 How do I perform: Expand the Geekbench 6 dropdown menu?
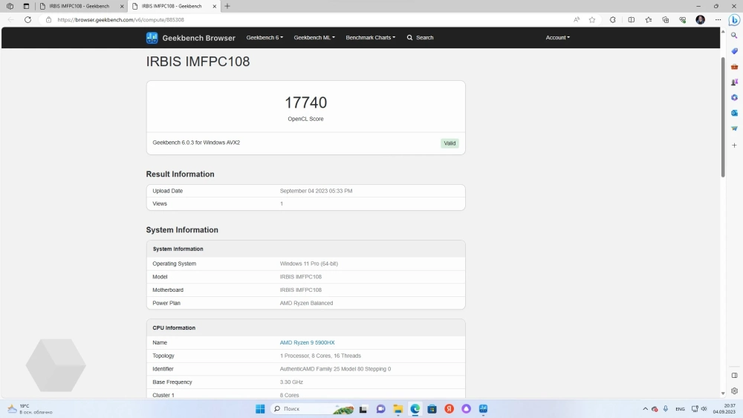click(265, 38)
